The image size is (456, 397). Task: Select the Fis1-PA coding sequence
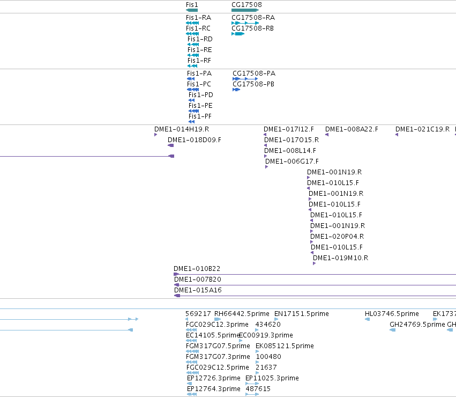[x=190, y=79]
